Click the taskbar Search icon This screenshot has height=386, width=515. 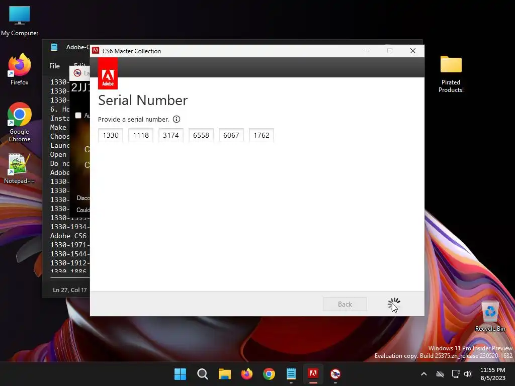point(202,374)
